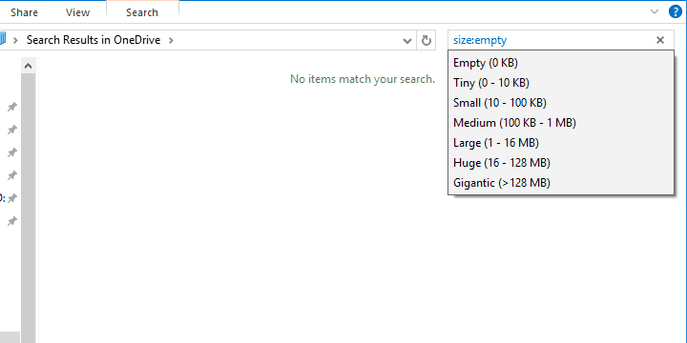Select Medium (100 KB - 1 MB) filter
Image resolution: width=687 pixels, height=343 pixels.
[x=561, y=123]
